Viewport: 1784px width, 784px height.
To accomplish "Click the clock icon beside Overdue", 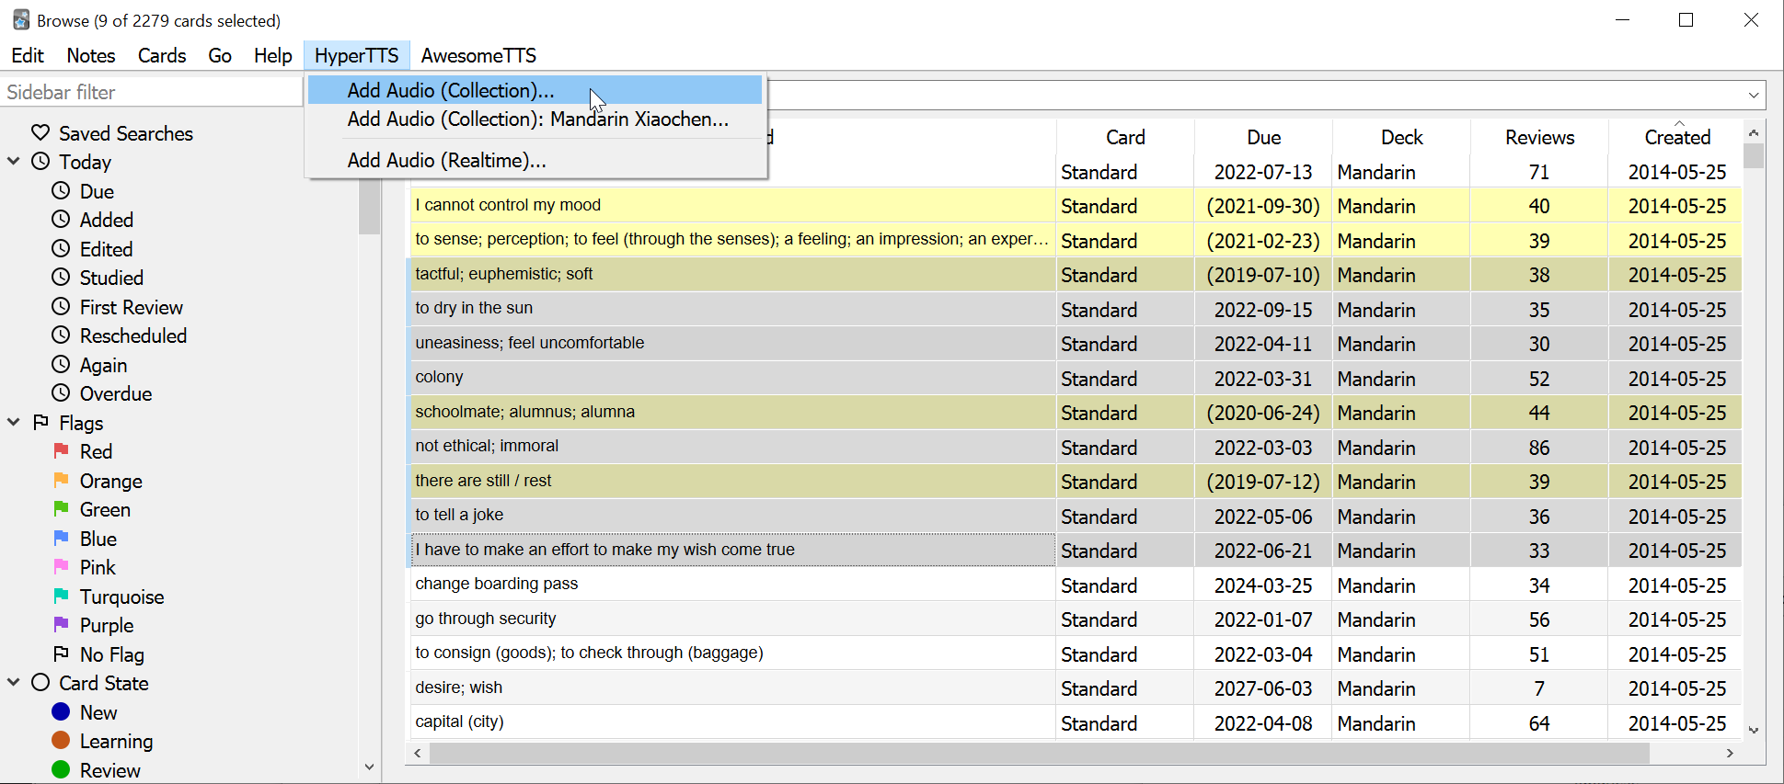I will (61, 393).
